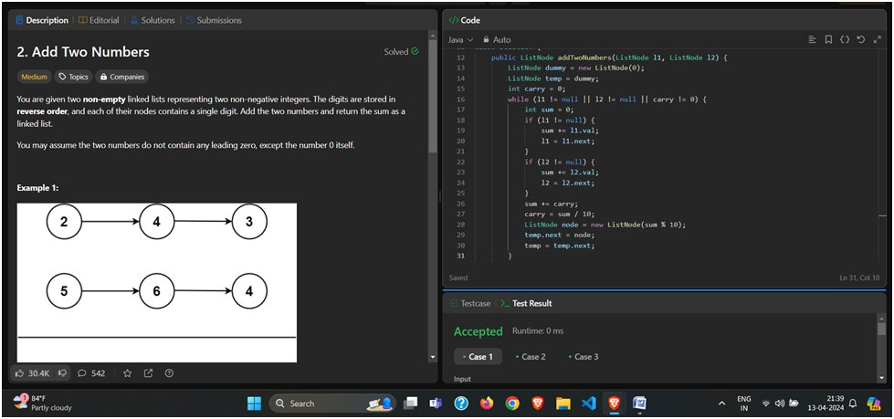Toggle the Auto lock setting
The height and width of the screenshot is (419, 894).
pyautogui.click(x=497, y=39)
